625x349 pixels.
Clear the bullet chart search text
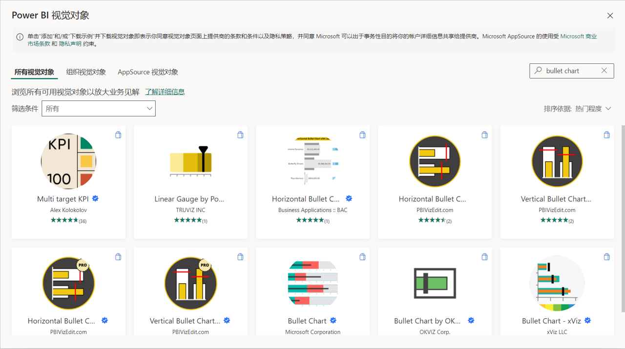(x=604, y=71)
